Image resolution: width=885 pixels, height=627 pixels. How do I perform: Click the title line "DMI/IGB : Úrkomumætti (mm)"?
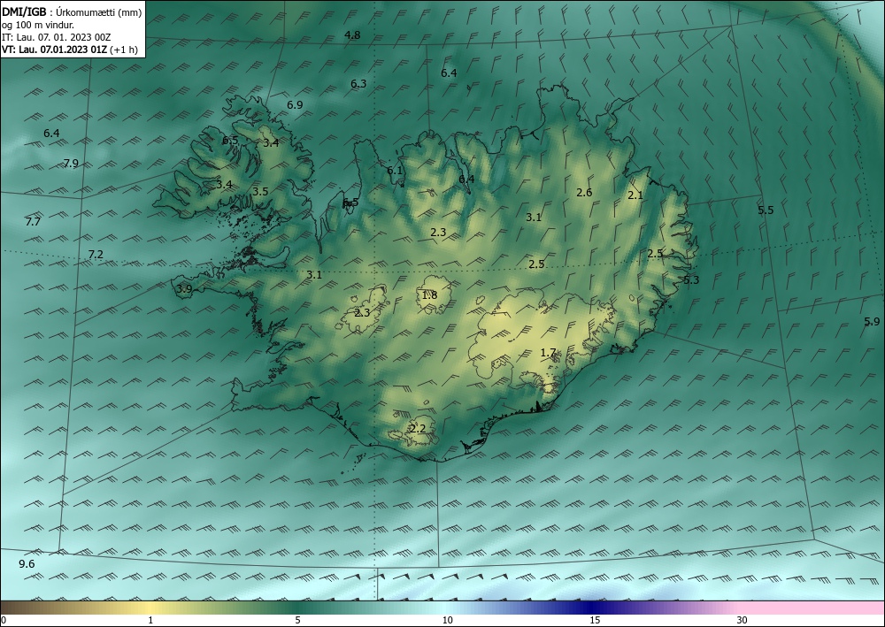pyautogui.click(x=72, y=12)
